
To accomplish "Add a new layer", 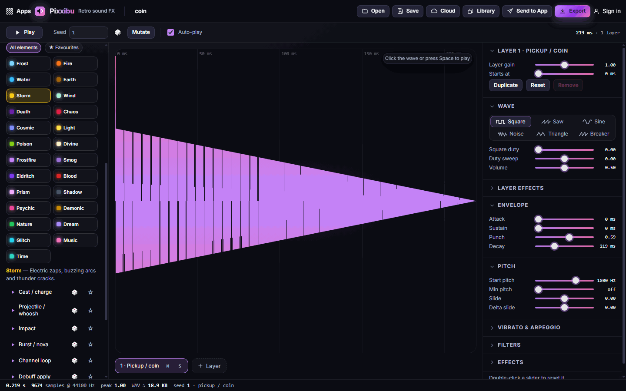I will (209, 366).
